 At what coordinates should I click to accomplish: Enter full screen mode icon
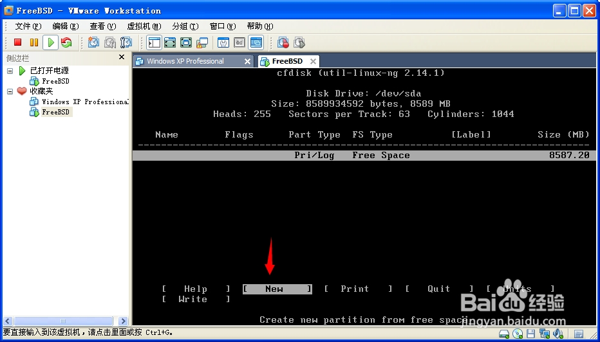186,42
